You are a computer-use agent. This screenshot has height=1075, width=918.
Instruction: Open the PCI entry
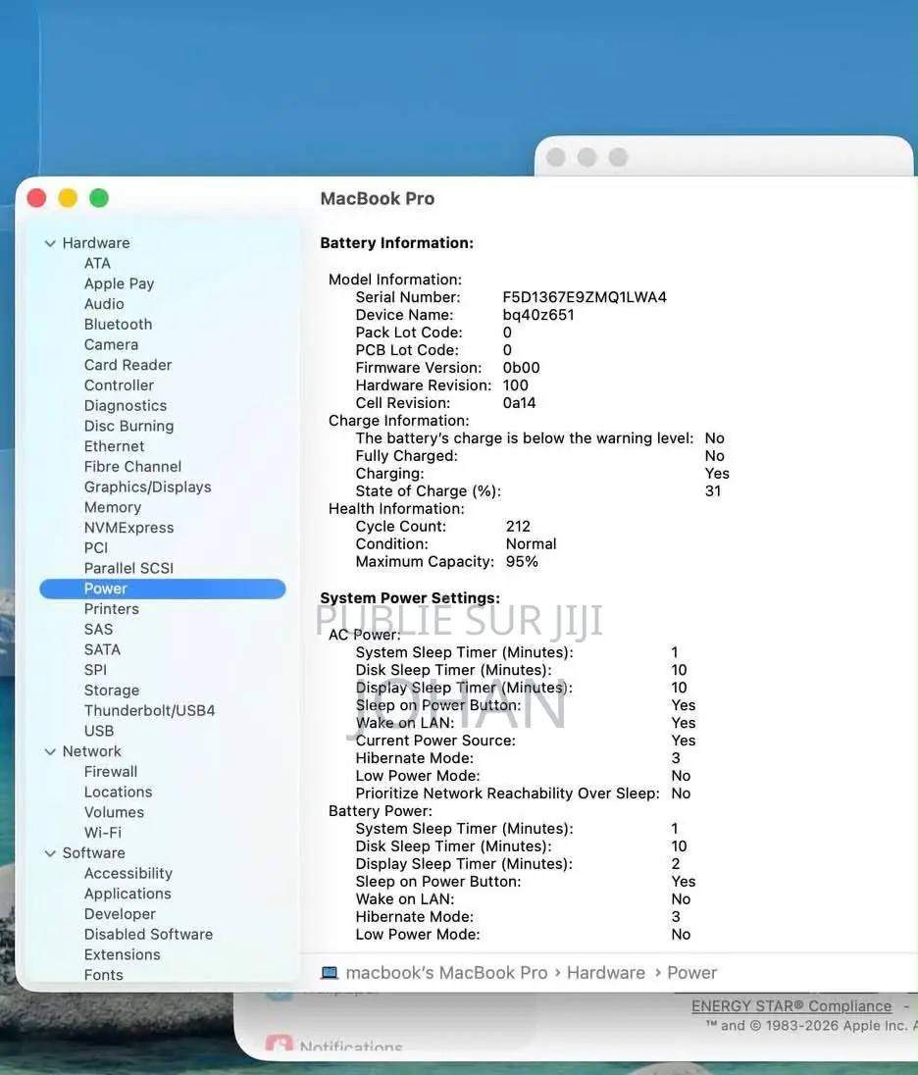[x=96, y=547]
